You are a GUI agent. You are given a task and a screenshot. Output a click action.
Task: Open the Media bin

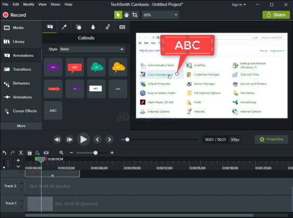click(x=21, y=28)
